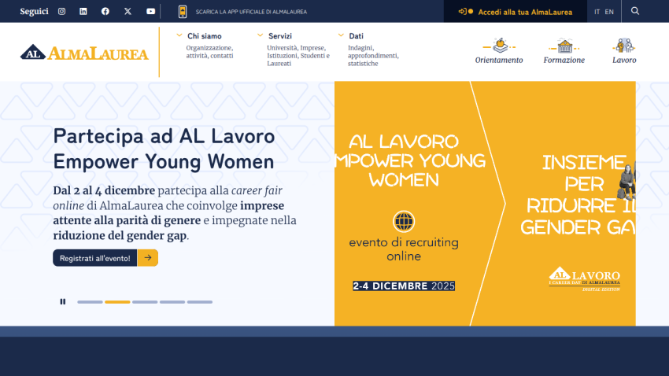Click the yellow arrow beside Registrati all'evento
669x376 pixels.
point(148,258)
